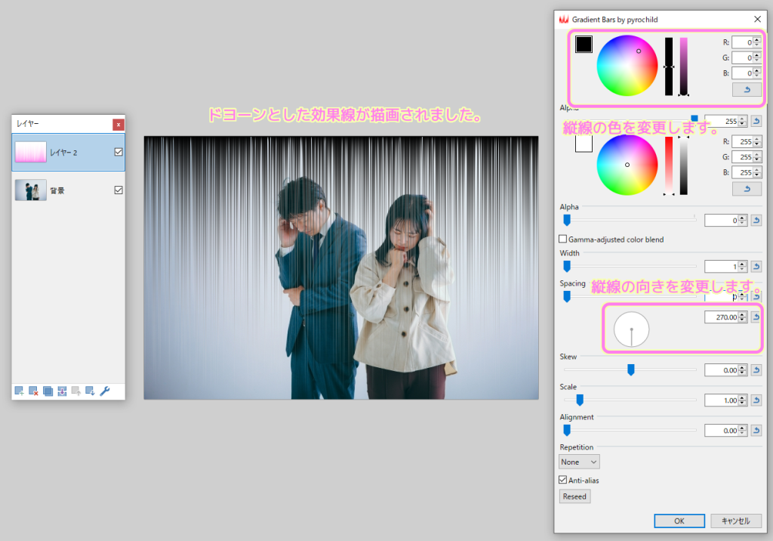Delete the selected layer

coord(33,391)
